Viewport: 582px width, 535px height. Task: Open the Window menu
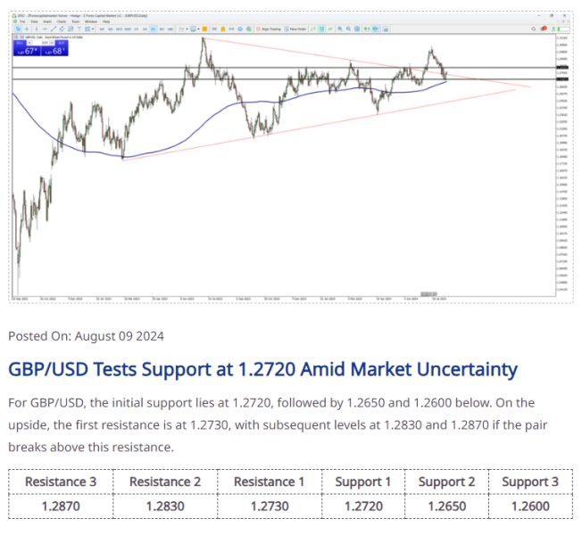(91, 22)
